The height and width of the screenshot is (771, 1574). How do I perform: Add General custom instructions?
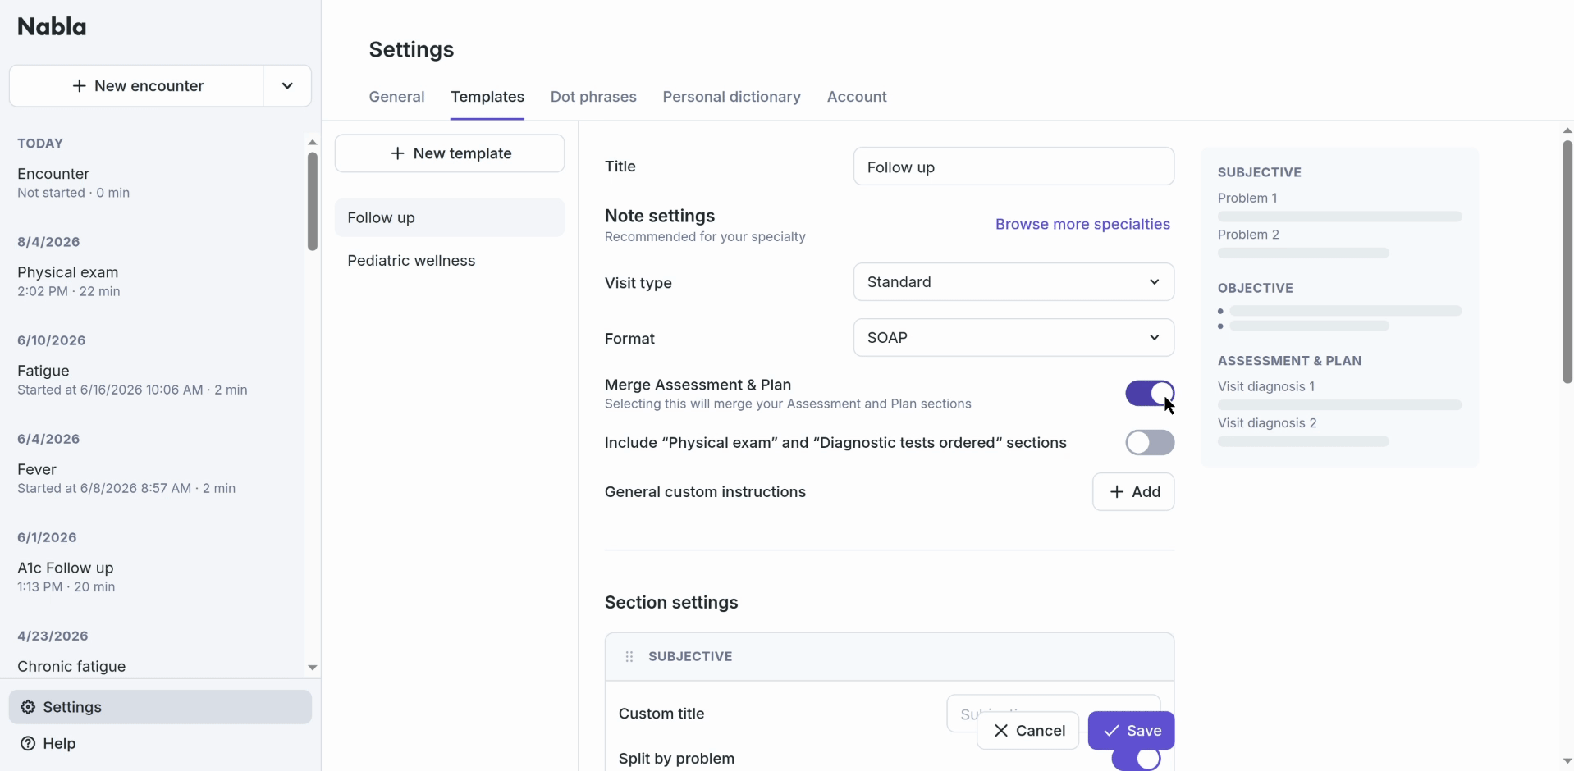click(x=1133, y=492)
